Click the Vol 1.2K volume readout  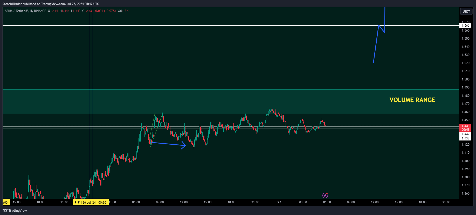point(123,11)
